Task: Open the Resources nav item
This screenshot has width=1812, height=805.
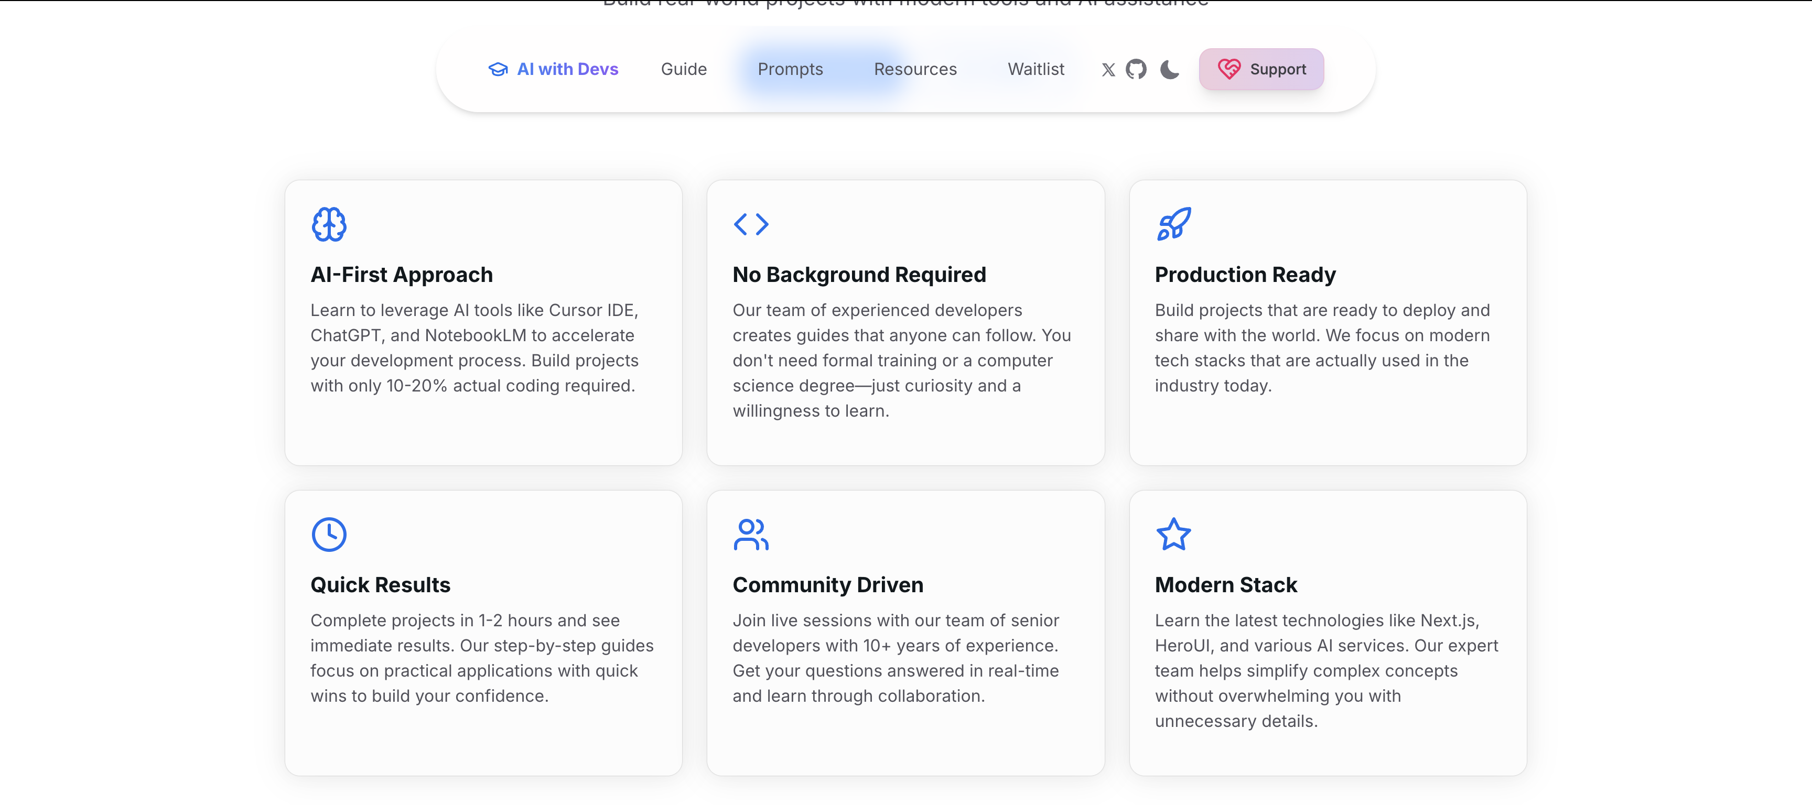Action: coord(915,69)
